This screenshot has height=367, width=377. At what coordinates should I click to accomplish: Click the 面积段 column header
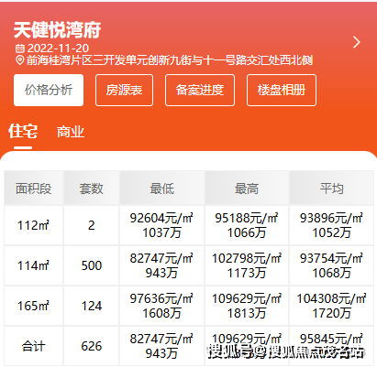[x=33, y=188]
